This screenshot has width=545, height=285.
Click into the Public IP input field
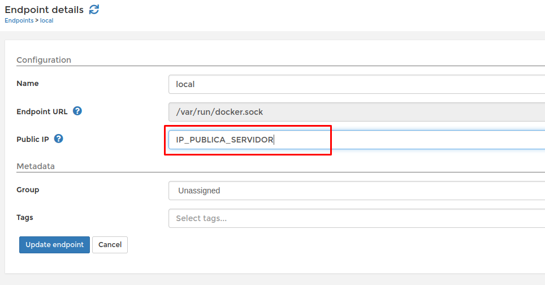[x=356, y=140]
